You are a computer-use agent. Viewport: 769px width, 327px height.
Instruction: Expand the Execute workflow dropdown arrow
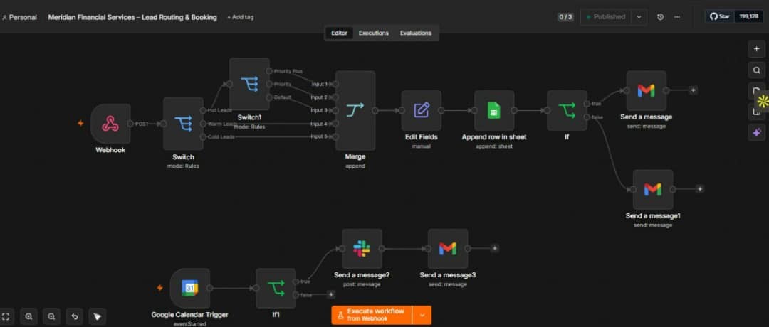coord(422,315)
